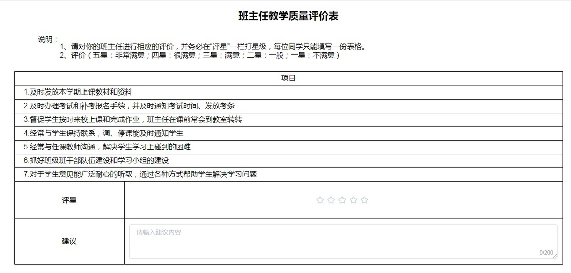Click the 0/200 character counter

(x=546, y=252)
